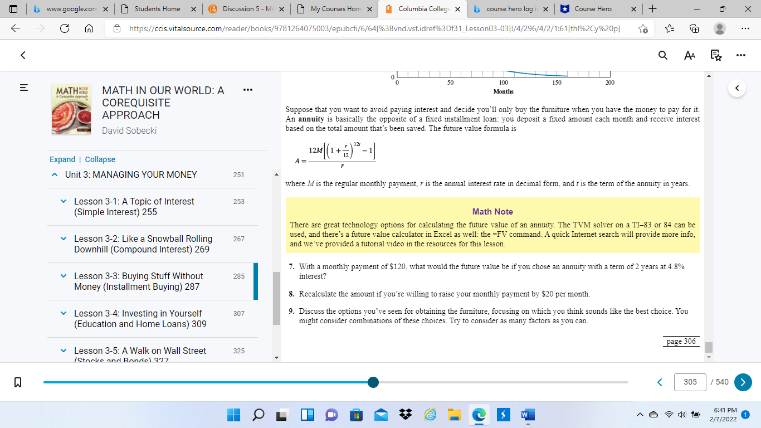Open the notebook and highlights icon
This screenshot has width=761, height=428.
pyautogui.click(x=715, y=55)
